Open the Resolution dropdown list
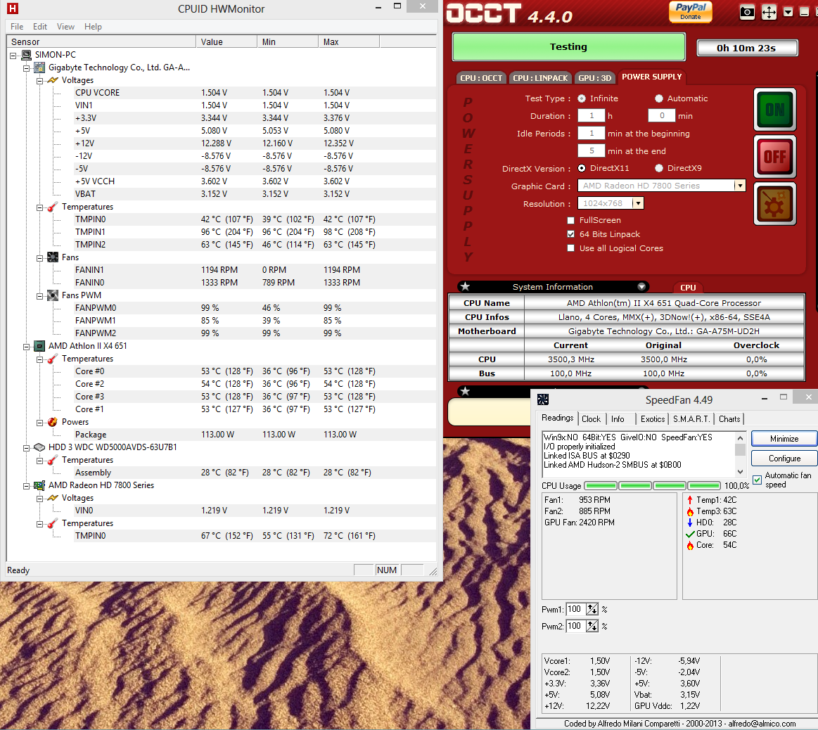818x730 pixels. click(x=637, y=203)
